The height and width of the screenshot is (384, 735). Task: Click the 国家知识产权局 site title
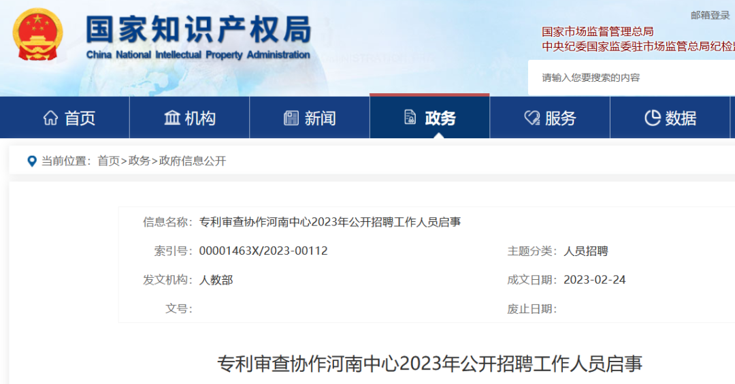(199, 29)
